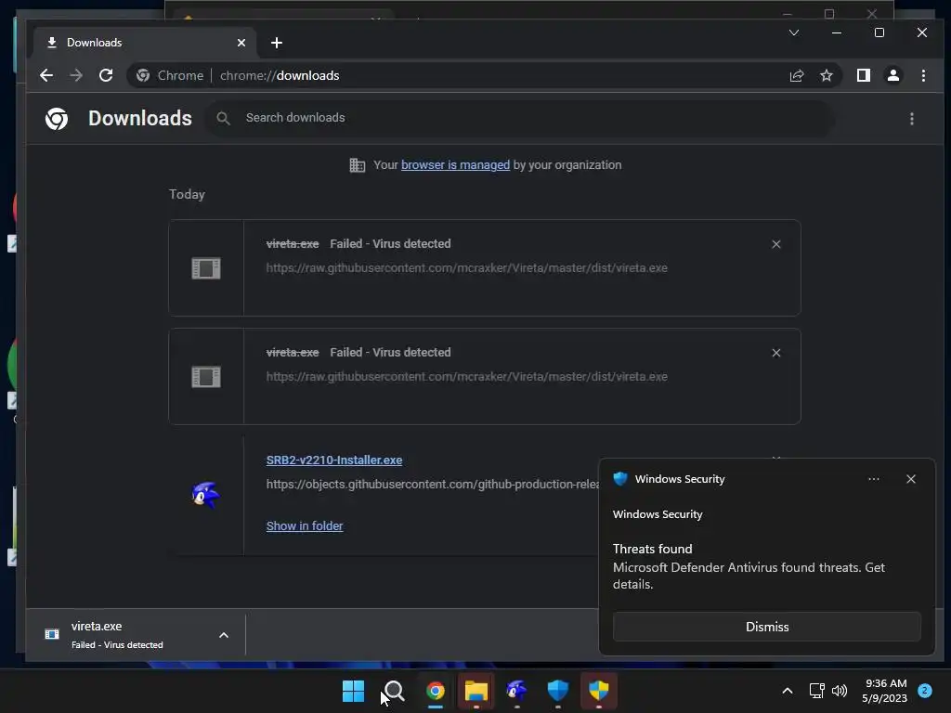
Task: Open the SRB2-v2210-Installer.exe file link
Action: tap(334, 460)
